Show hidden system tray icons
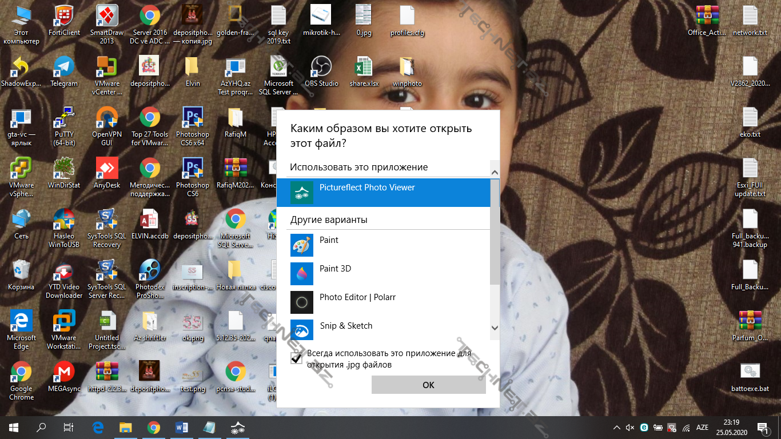Viewport: 781px width, 439px height. (x=616, y=428)
